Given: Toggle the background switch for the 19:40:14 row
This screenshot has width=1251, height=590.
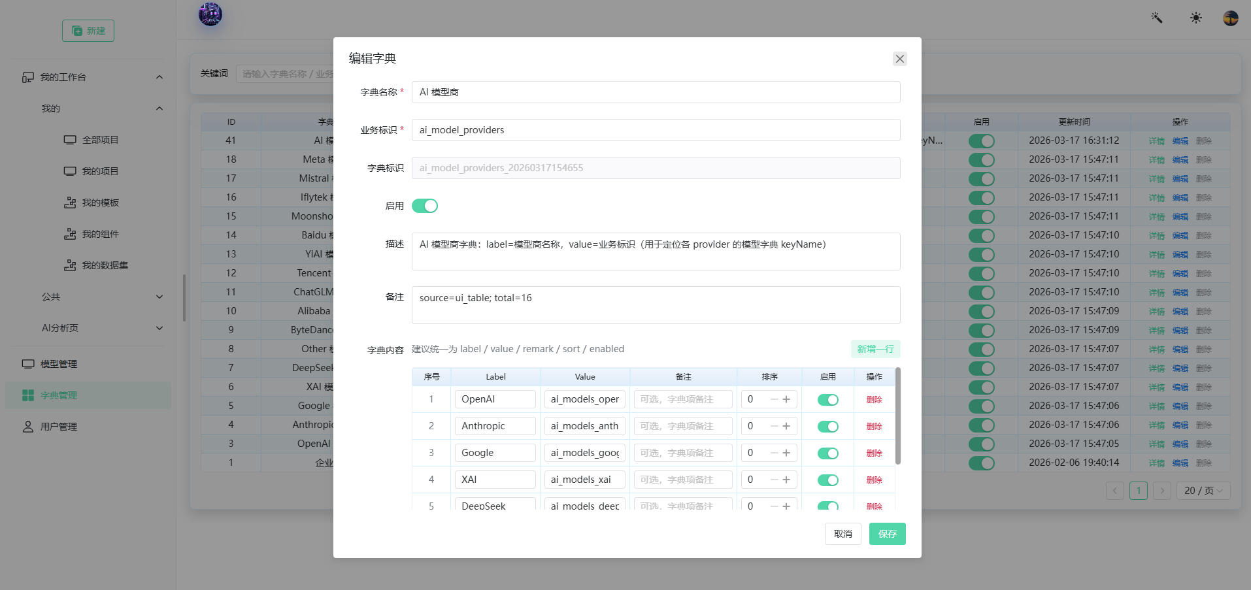Looking at the screenshot, I should [x=982, y=463].
